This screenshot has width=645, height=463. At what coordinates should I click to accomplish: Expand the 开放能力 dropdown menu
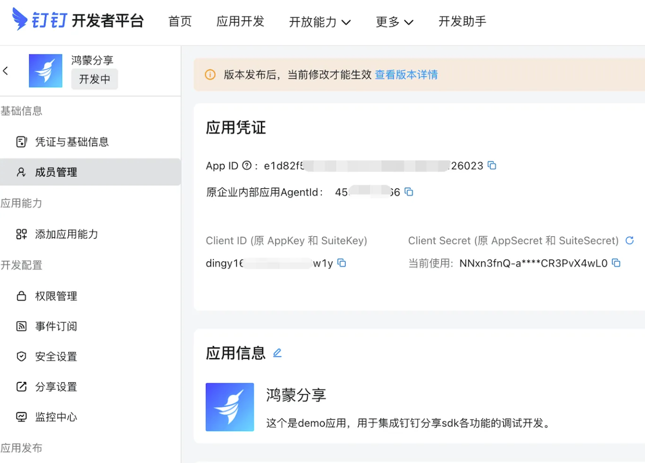point(320,22)
